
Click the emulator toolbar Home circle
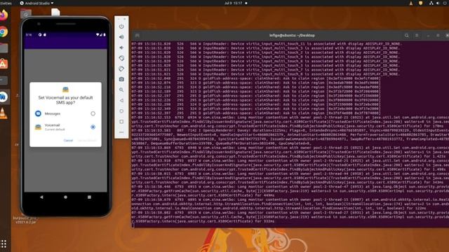pos(121,111)
